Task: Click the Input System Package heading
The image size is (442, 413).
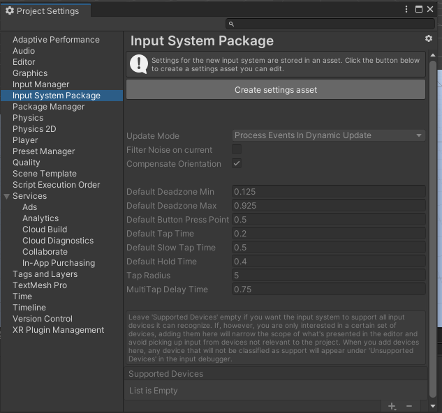Action: point(202,41)
